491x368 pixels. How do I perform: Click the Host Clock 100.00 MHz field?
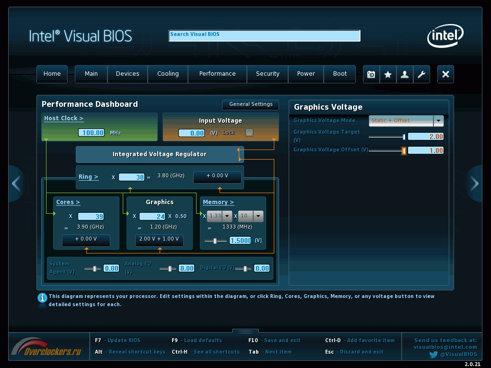tap(92, 133)
